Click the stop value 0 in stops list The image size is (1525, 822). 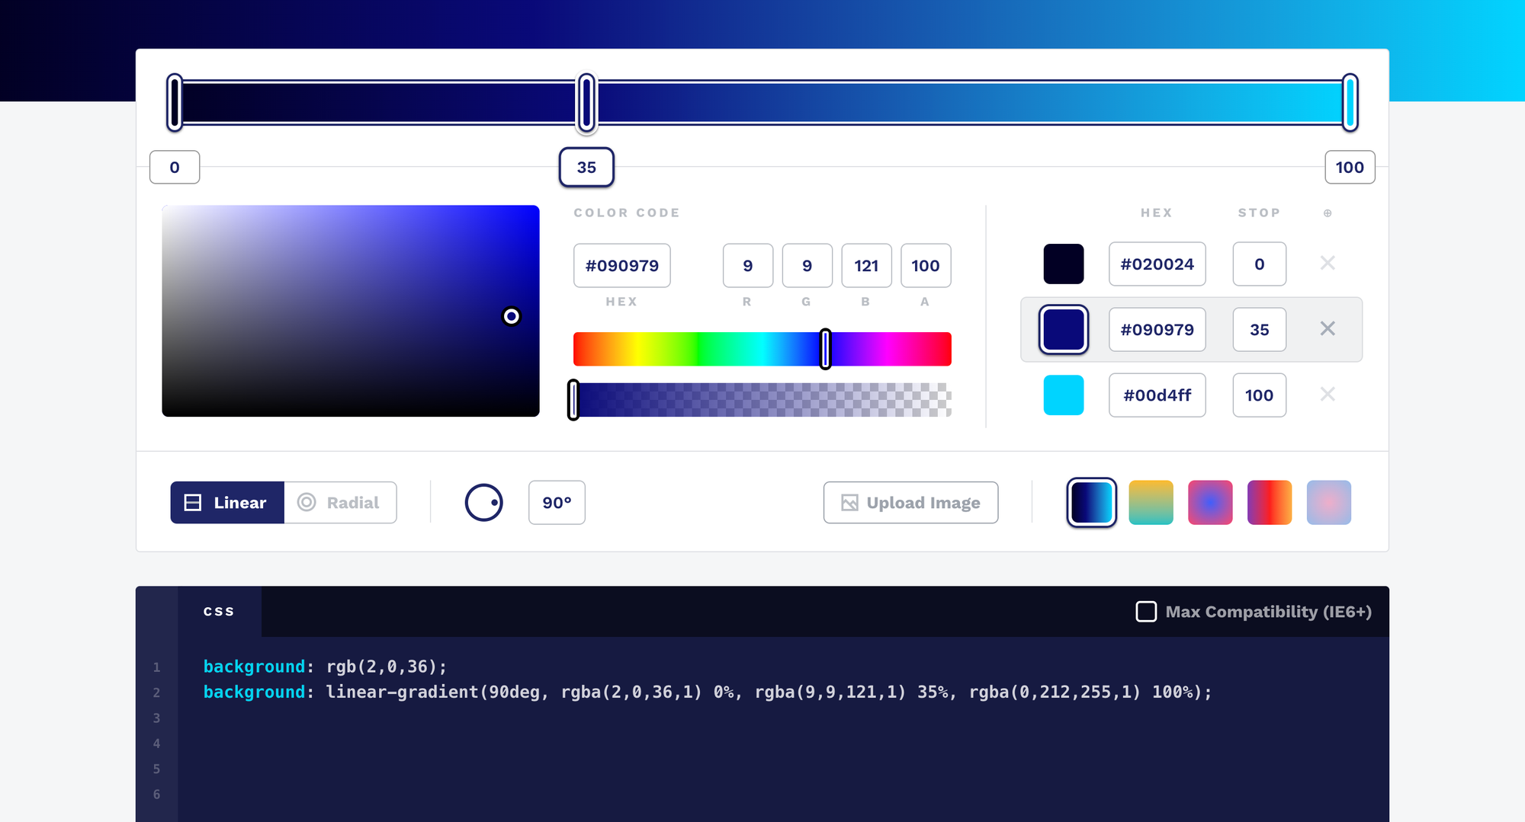point(1260,264)
